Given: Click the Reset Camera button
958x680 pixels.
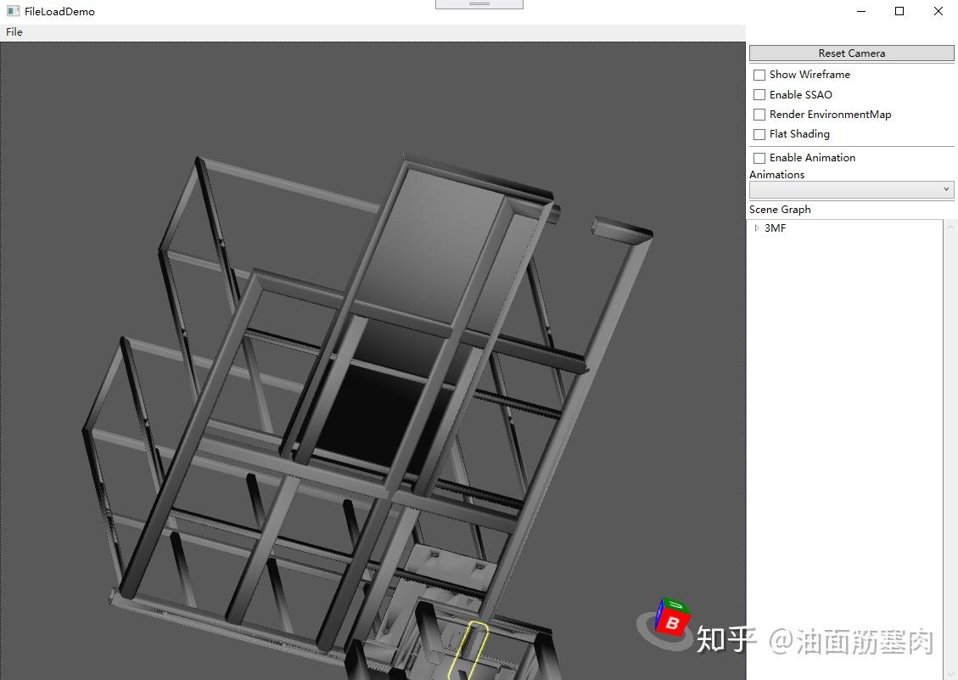Looking at the screenshot, I should (x=851, y=53).
